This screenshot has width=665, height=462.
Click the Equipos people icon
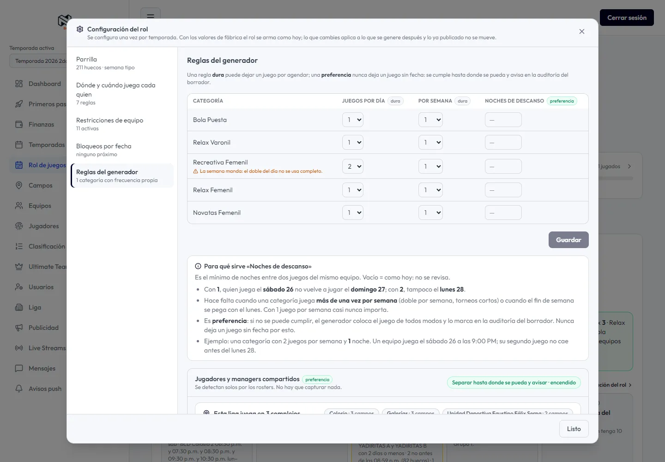[19, 206]
